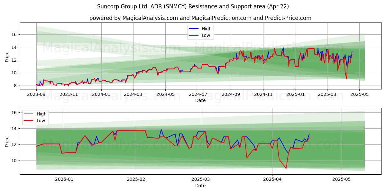Click 'Low' in the top chart legend
The height and width of the screenshot is (193, 386).
click(x=206, y=35)
